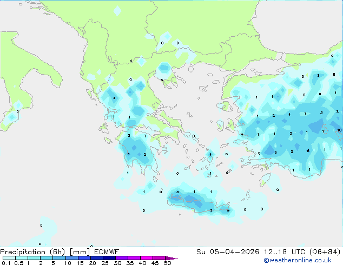343x265 pixels.
Task: Select the "(06+84)" forecast run text
Action: [x=325, y=252]
